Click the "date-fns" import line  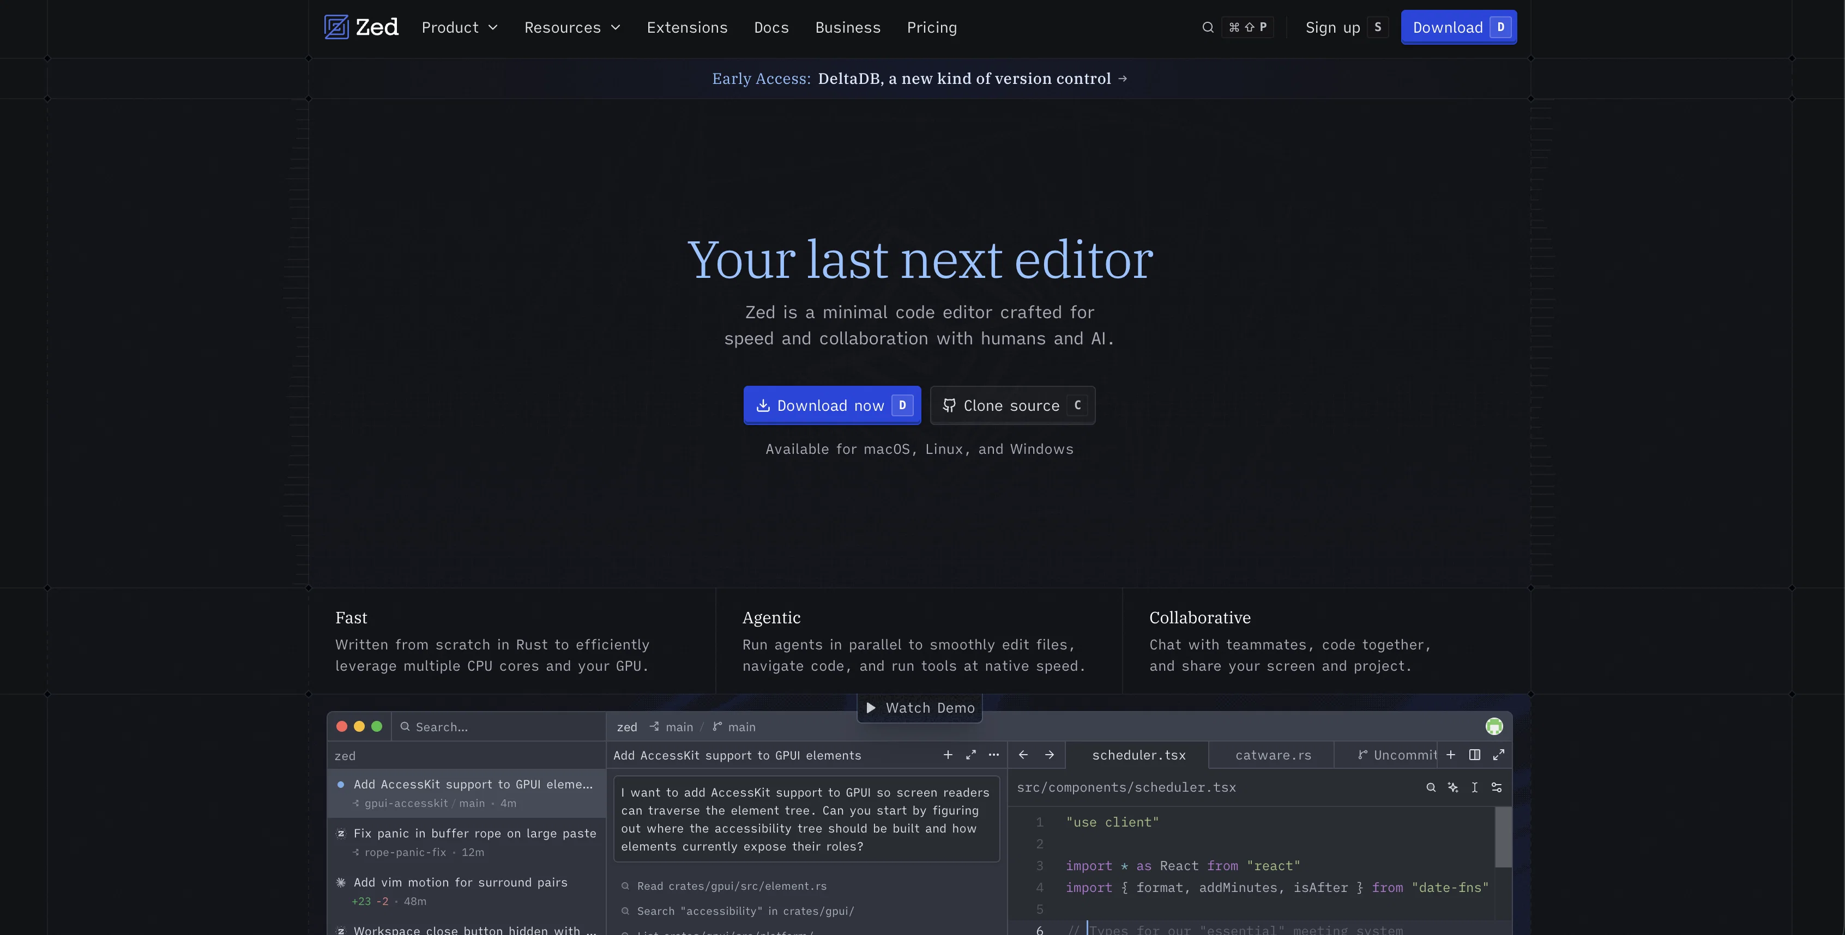pyautogui.click(x=1277, y=888)
